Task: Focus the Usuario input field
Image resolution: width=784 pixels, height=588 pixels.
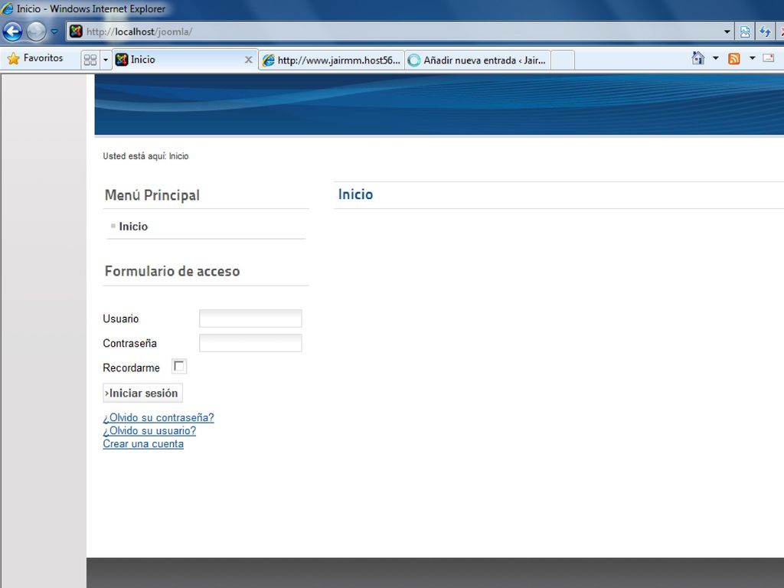Action: pos(250,318)
